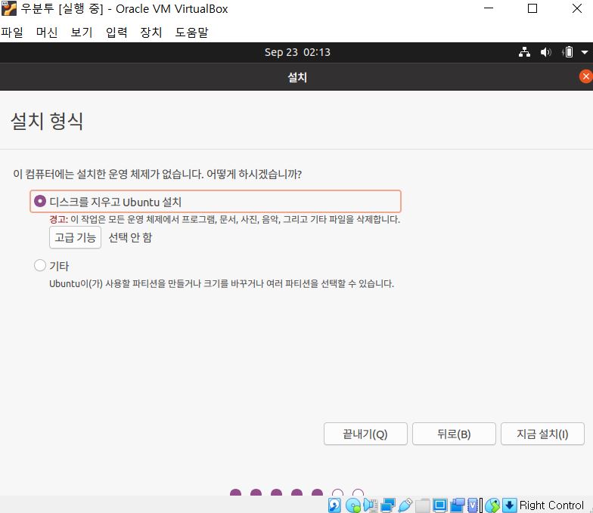
Task: Open the 도움말 menu
Action: tap(191, 32)
